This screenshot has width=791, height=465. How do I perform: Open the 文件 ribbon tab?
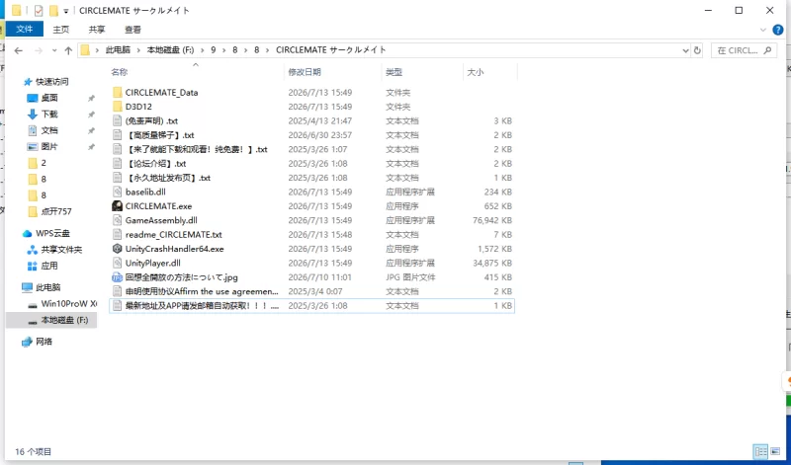click(x=24, y=30)
